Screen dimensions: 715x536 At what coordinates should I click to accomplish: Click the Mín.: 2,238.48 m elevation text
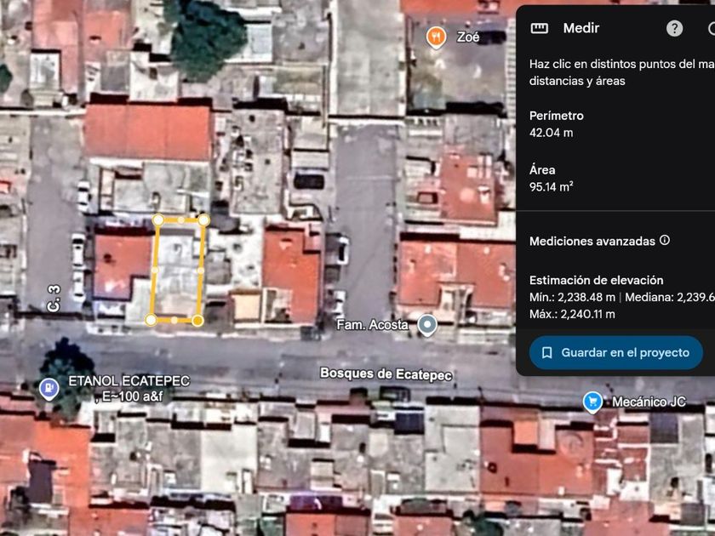point(572,297)
